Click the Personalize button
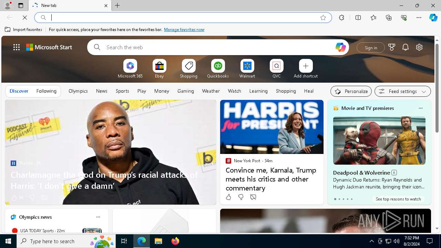Image resolution: width=441 pixels, height=248 pixels. [351, 91]
